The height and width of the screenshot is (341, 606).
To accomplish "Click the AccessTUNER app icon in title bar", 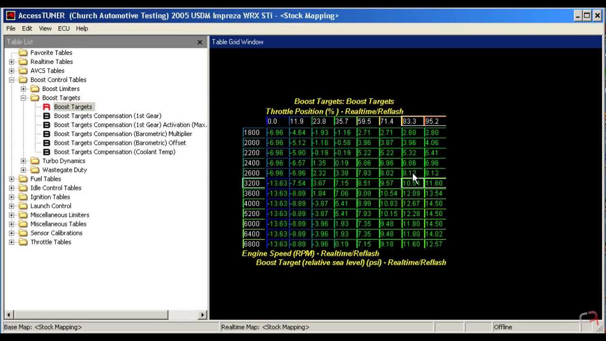I will [10, 16].
